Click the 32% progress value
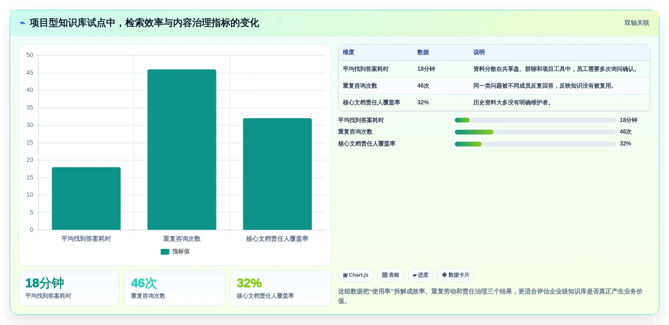 click(x=625, y=144)
